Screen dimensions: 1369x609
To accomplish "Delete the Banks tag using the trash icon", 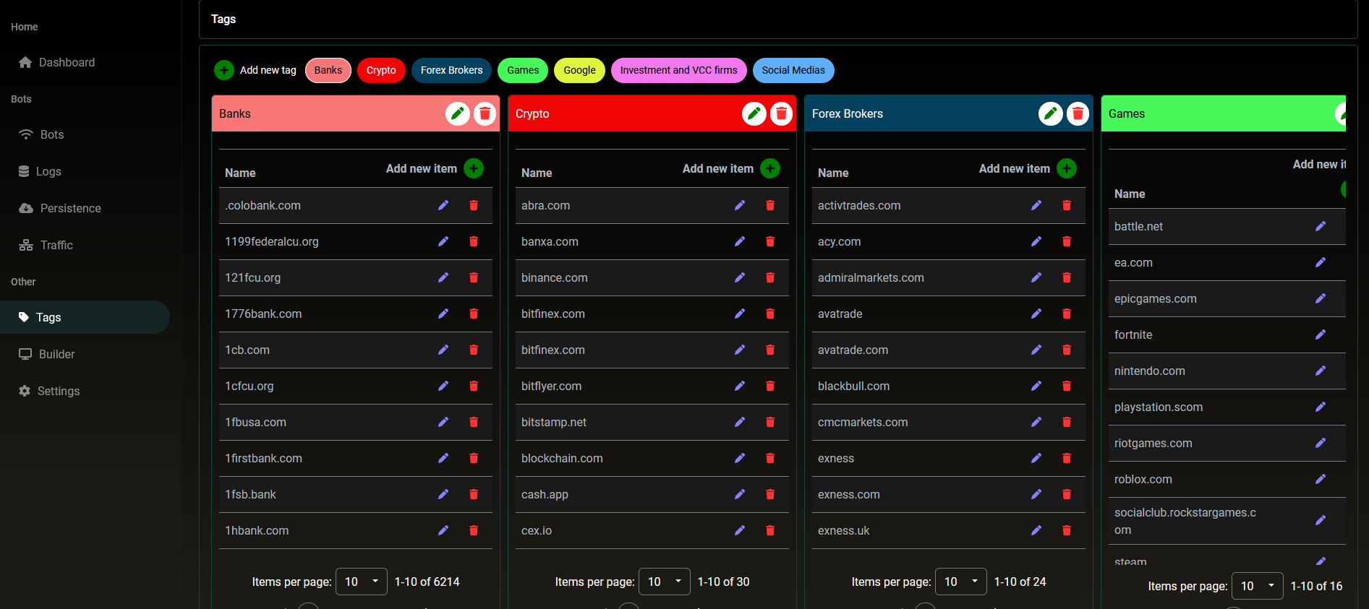I will click(x=485, y=113).
